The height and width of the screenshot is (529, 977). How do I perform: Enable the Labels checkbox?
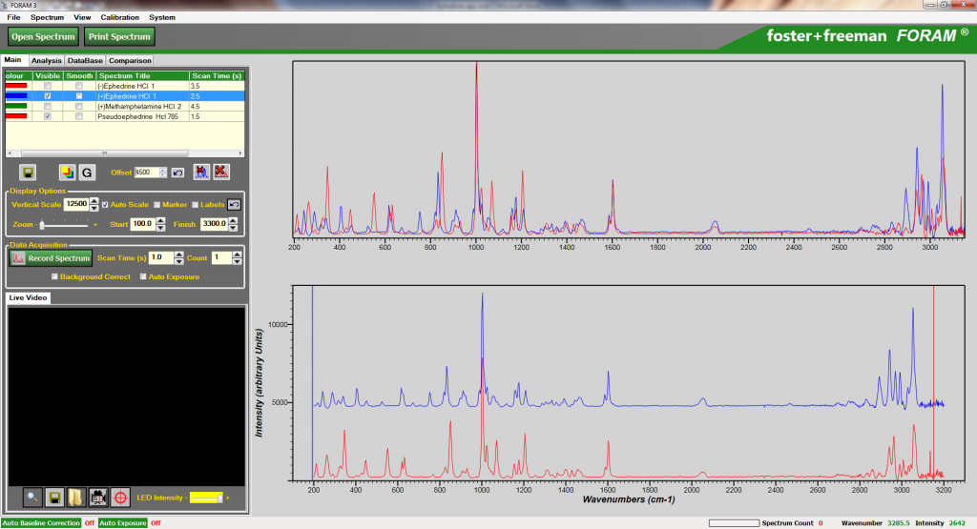click(195, 204)
